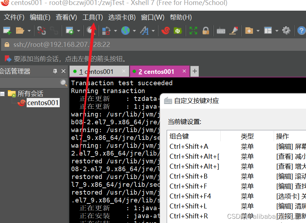The height and width of the screenshot is (223, 306).
Task: Pin the session manager panel
Action: tap(54, 71)
